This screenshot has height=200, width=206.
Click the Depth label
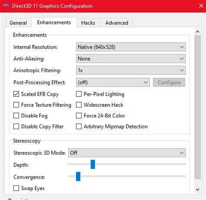[x=21, y=165]
